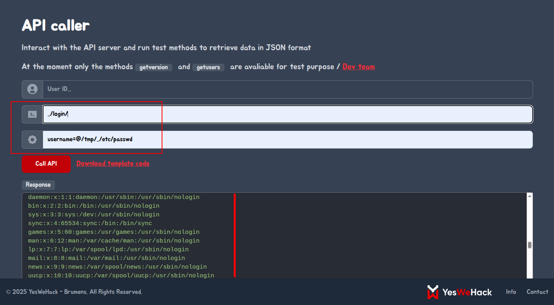Click the response scrollbar thumb

pos(530,245)
